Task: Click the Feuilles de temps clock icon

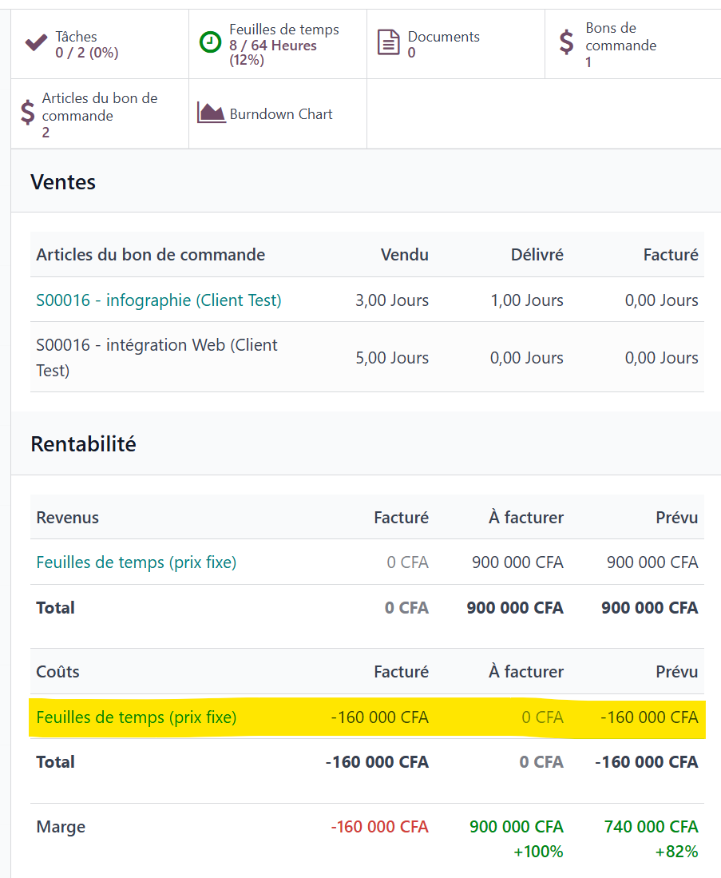Action: click(211, 42)
